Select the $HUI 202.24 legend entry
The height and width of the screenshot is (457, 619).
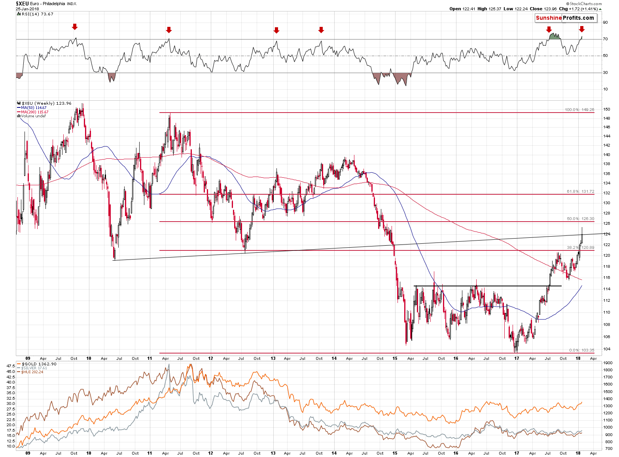(x=32, y=372)
